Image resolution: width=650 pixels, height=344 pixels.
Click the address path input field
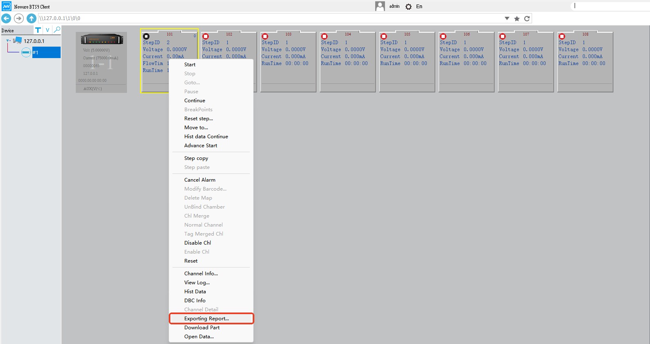270,18
